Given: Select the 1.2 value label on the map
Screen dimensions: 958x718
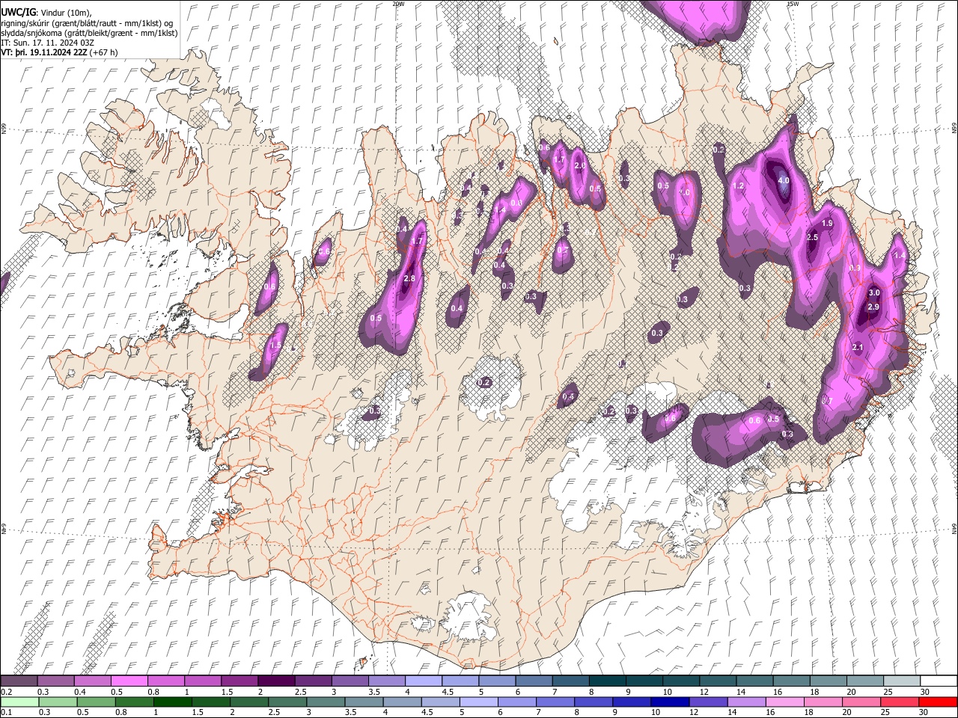Looking at the screenshot, I should [x=737, y=186].
